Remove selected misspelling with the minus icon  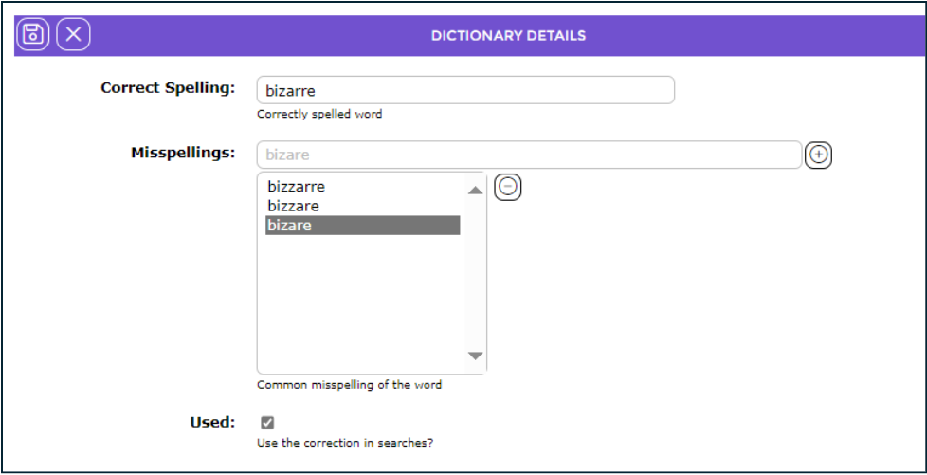(508, 187)
